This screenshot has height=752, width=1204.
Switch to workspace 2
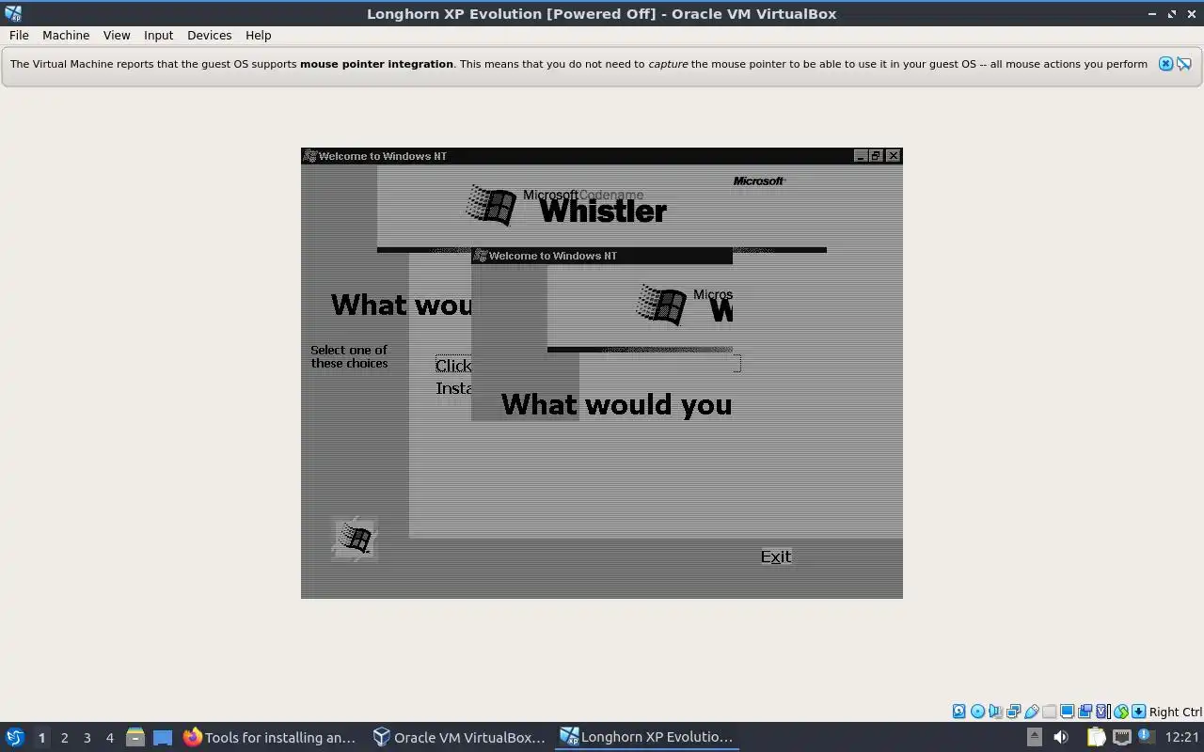pyautogui.click(x=64, y=738)
